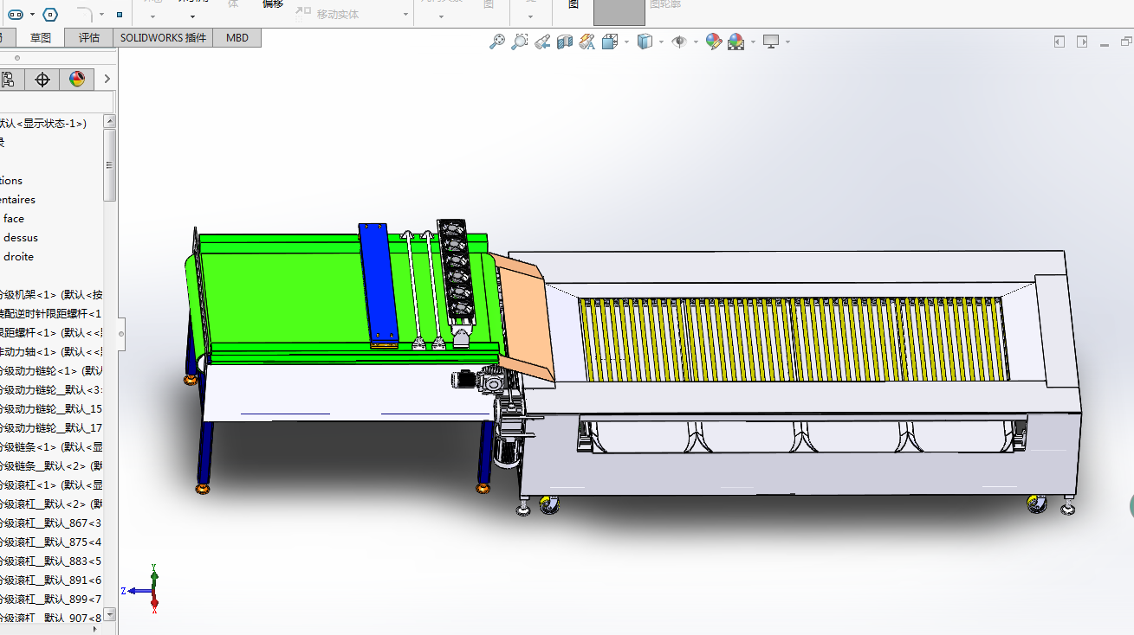
Task: Open the SOLIDWORKS 插件 tab
Action: coord(163,38)
